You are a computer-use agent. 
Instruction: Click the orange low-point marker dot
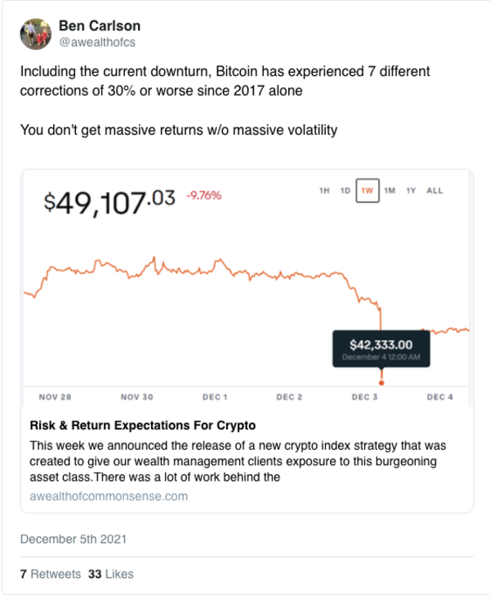pos(381,383)
